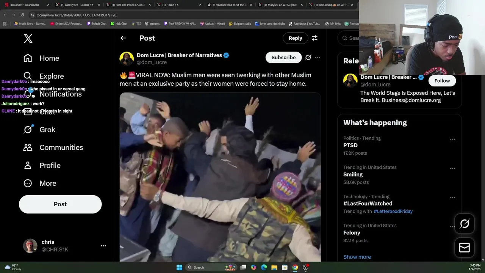
Task: Click the large Post button
Action: click(60, 204)
